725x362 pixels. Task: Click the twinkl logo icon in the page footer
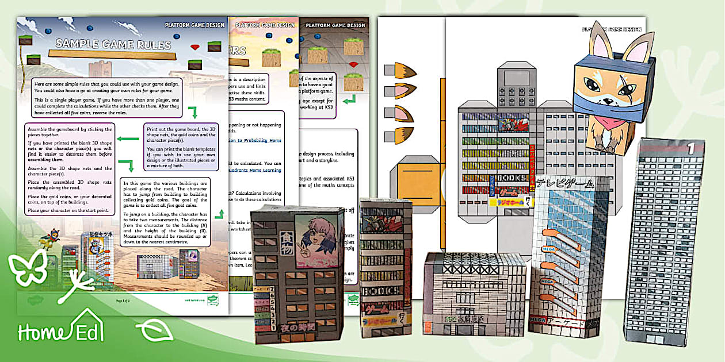pyautogui.click(x=213, y=299)
